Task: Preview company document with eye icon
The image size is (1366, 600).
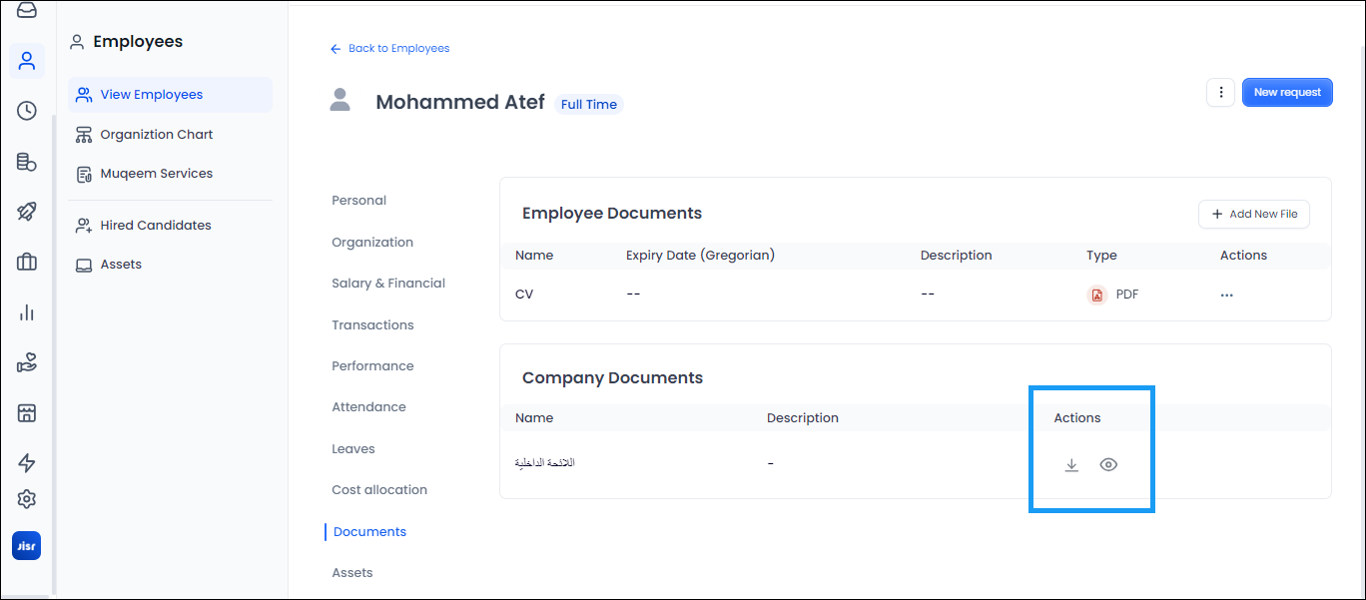Action: (1108, 465)
